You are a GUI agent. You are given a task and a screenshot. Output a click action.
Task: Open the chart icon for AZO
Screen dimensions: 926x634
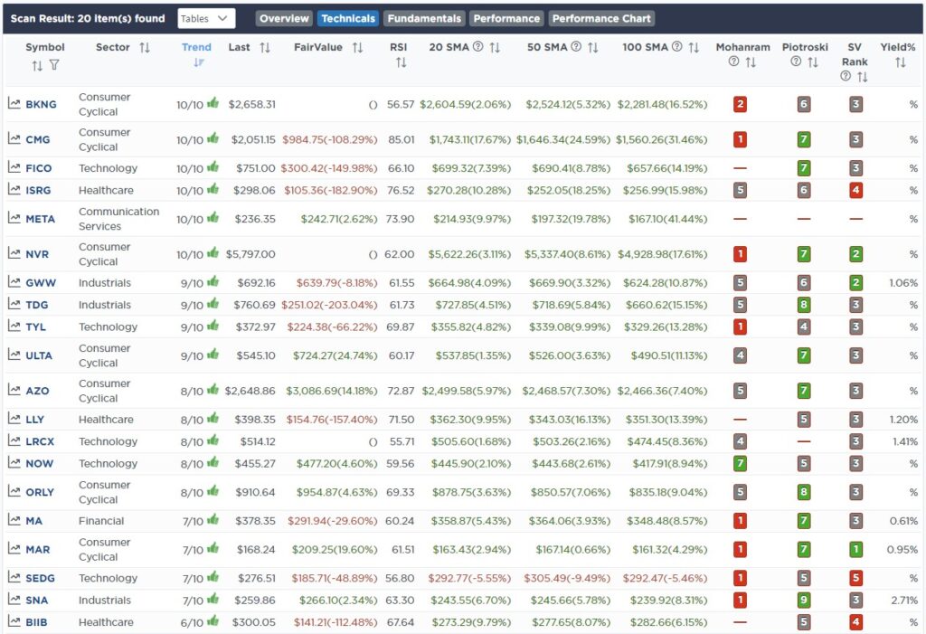[14, 390]
